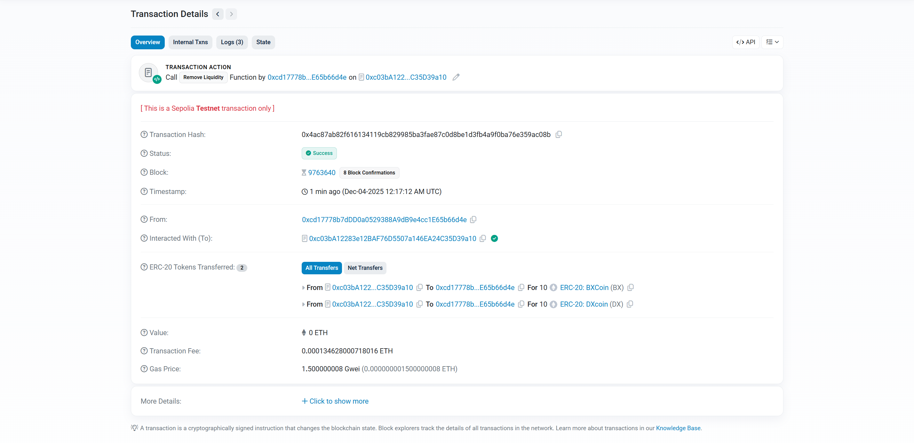Switch to Net Transfers view
The width and height of the screenshot is (914, 443).
(x=365, y=268)
